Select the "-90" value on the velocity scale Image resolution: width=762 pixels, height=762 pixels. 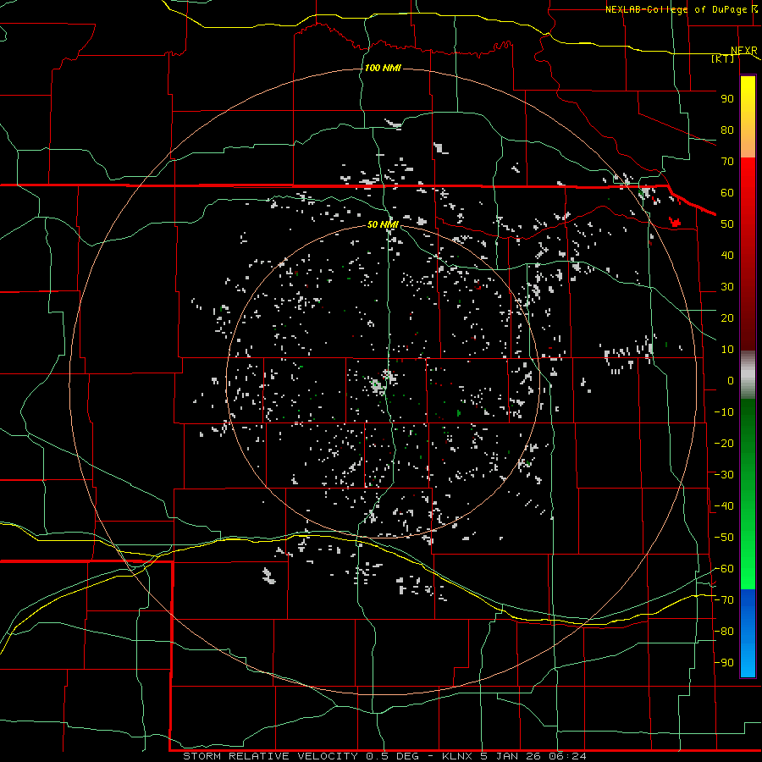[724, 663]
